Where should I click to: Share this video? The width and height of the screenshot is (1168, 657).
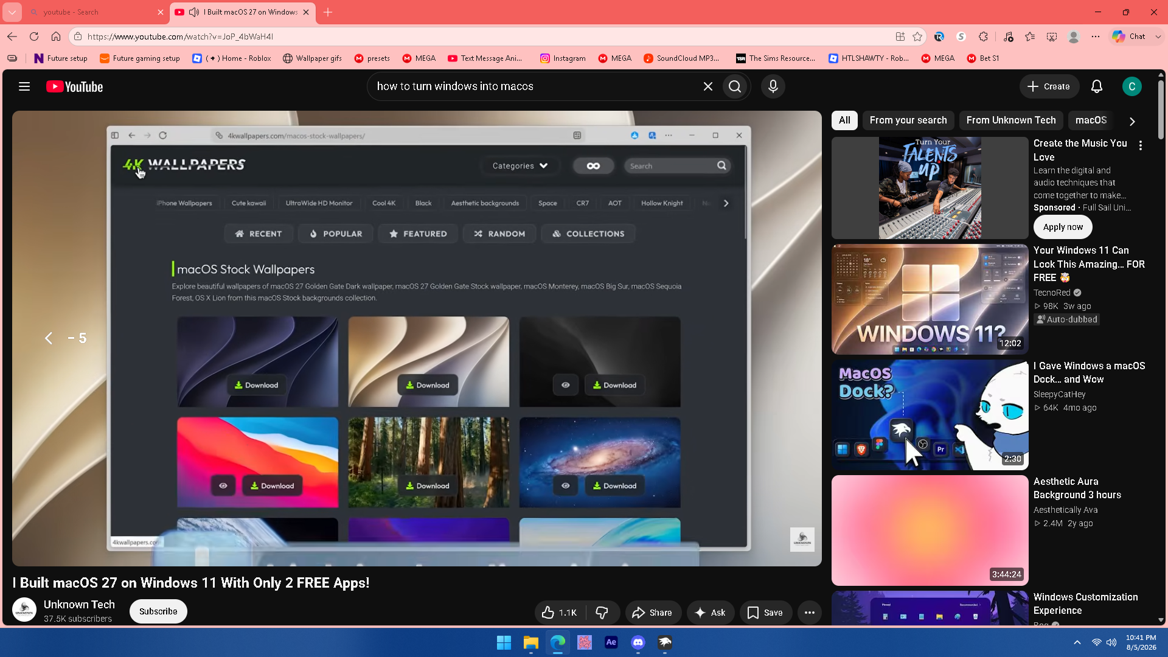(653, 613)
